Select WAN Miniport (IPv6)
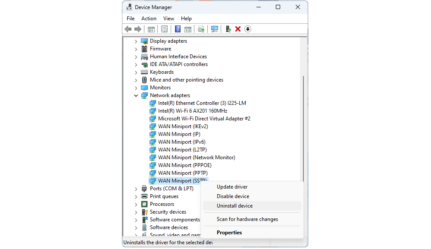 (x=182, y=142)
